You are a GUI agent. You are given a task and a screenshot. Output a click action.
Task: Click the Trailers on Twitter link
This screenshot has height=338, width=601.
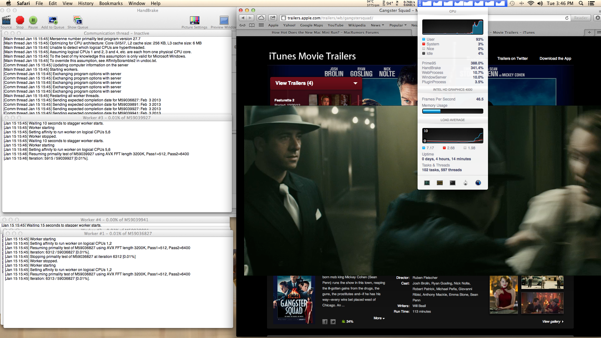pos(512,59)
